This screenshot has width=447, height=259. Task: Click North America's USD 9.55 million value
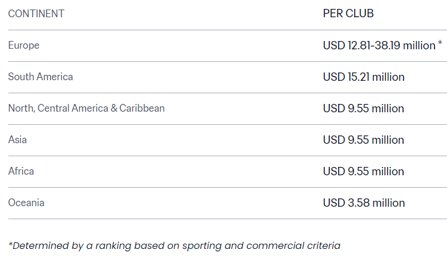click(x=364, y=109)
